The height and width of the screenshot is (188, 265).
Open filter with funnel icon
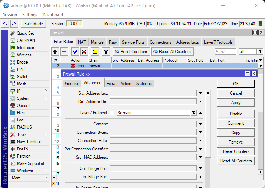coord(106,52)
